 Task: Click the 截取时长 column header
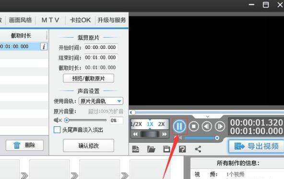pyautogui.click(x=21, y=35)
